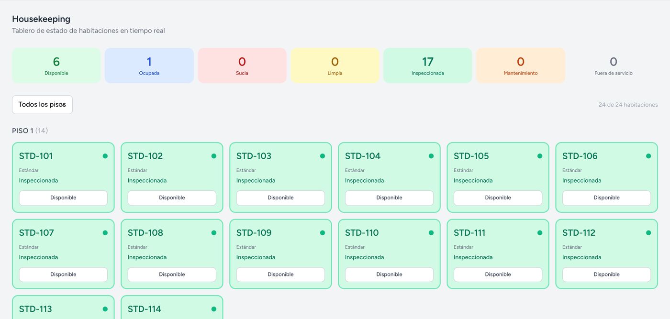670x319 pixels.
Task: Select the Ocupada status card
Action: point(149,66)
